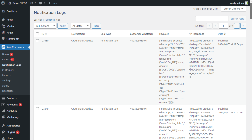252x140 pixels.
Task: Open the All dates filter dropdown
Action: pos(81,26)
